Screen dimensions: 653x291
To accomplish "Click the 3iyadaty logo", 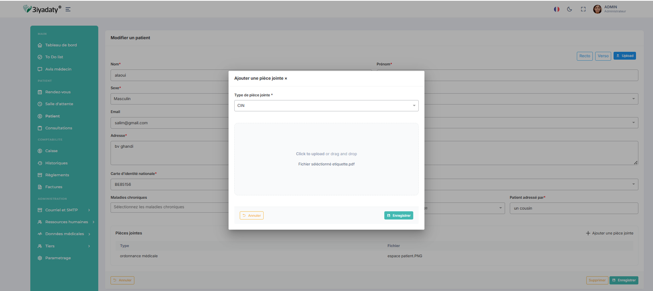I will pos(42,9).
